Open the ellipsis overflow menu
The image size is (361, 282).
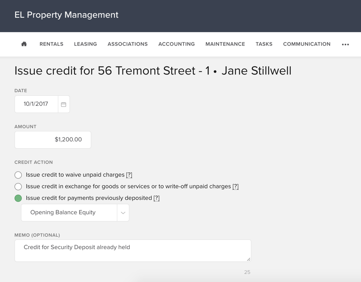(x=345, y=44)
